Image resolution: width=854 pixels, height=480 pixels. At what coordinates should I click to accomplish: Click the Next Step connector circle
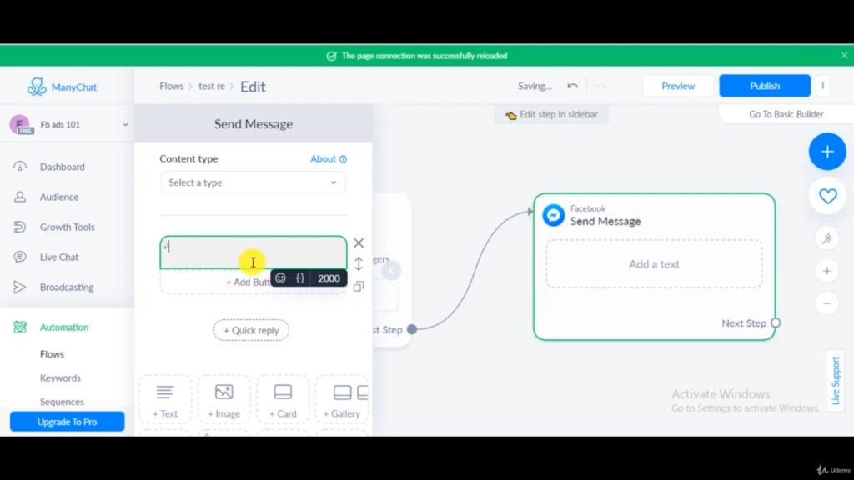point(776,322)
